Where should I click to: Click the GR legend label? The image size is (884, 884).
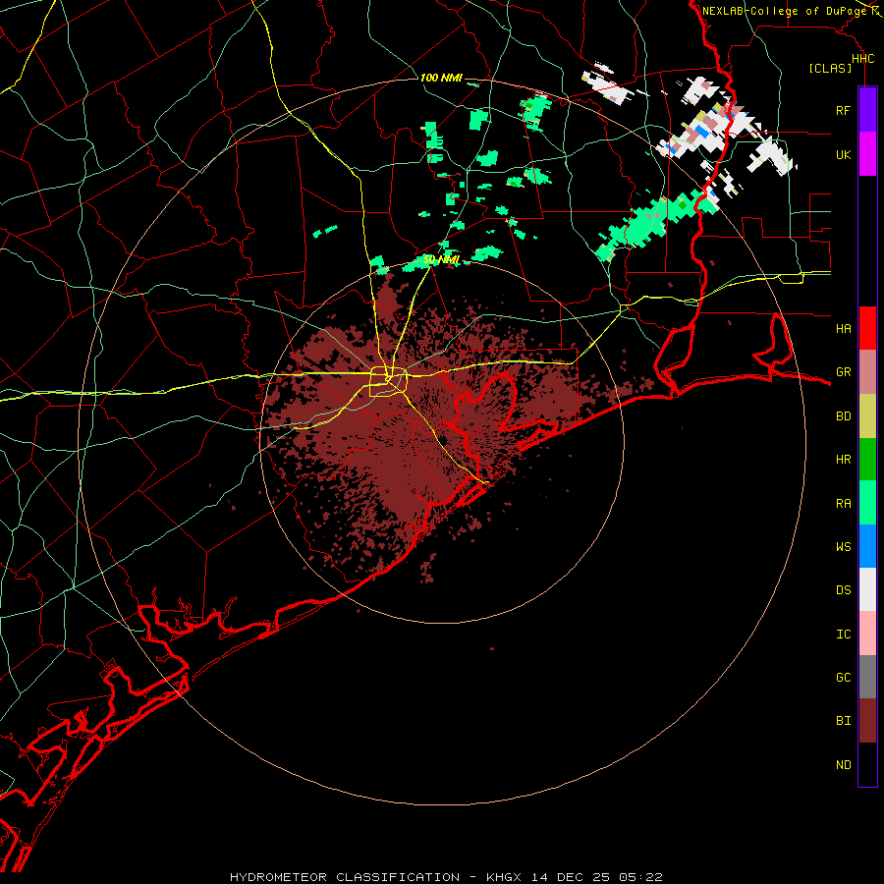click(x=843, y=372)
